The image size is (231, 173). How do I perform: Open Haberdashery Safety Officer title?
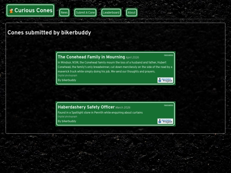tap(86, 107)
